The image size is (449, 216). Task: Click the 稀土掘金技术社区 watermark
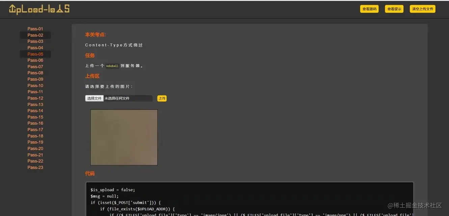click(x=414, y=205)
